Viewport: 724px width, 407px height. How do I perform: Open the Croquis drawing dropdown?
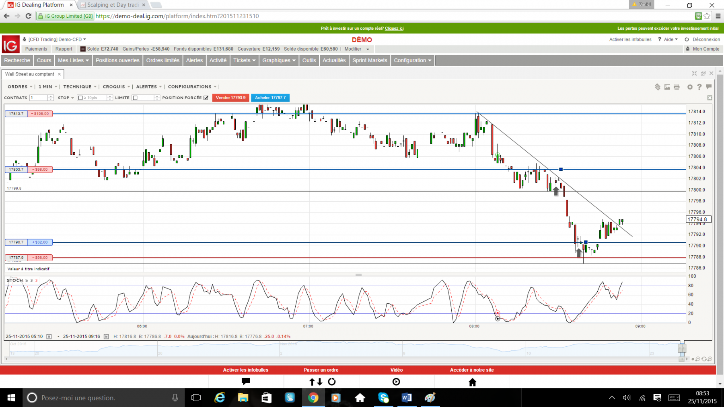click(116, 87)
